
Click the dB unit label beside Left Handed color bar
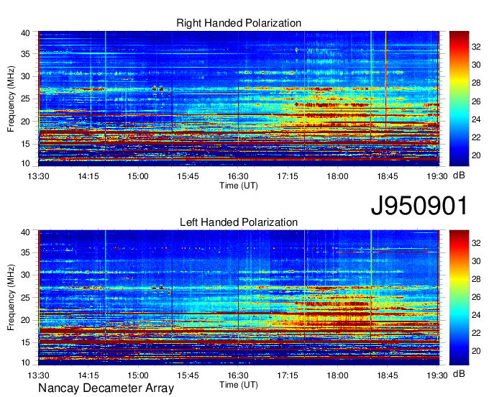click(x=459, y=374)
